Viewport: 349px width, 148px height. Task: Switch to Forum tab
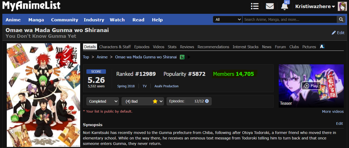(x=280, y=47)
